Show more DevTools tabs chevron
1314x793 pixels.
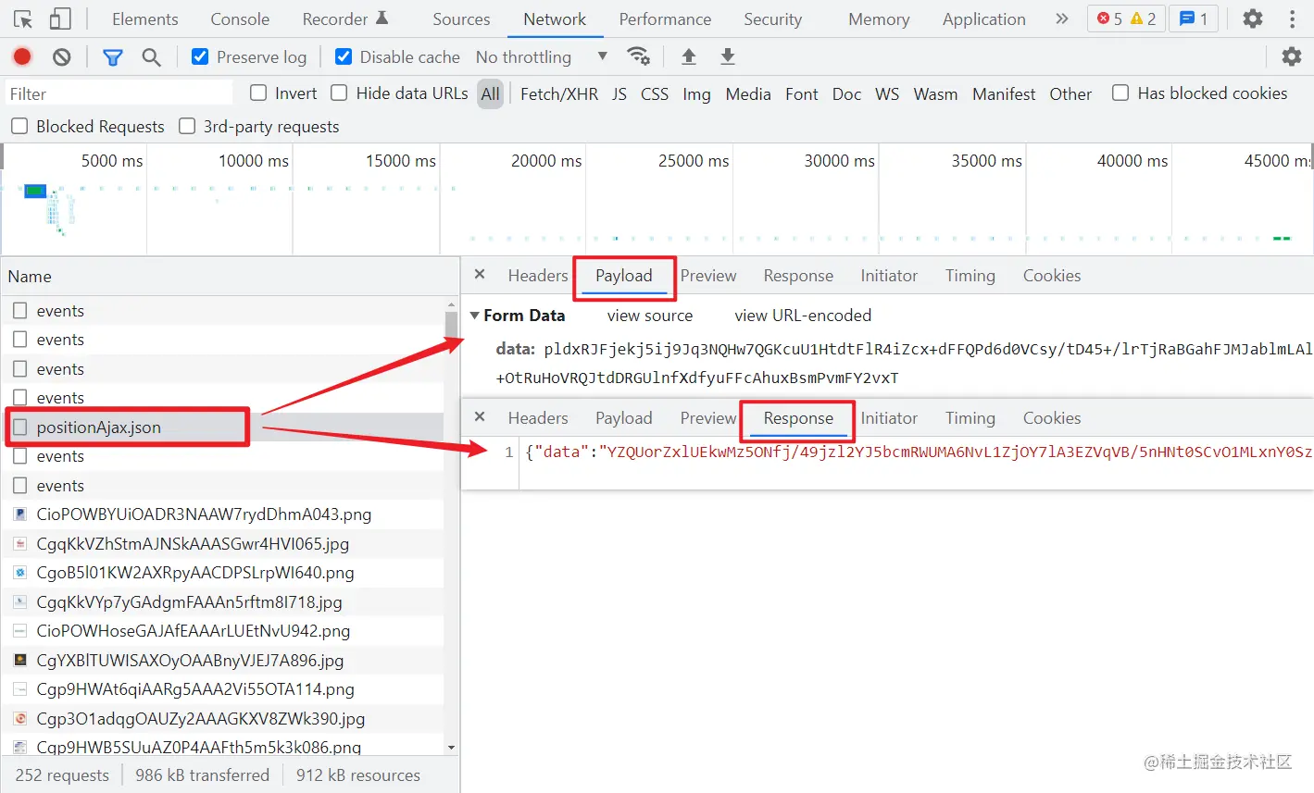(1061, 19)
